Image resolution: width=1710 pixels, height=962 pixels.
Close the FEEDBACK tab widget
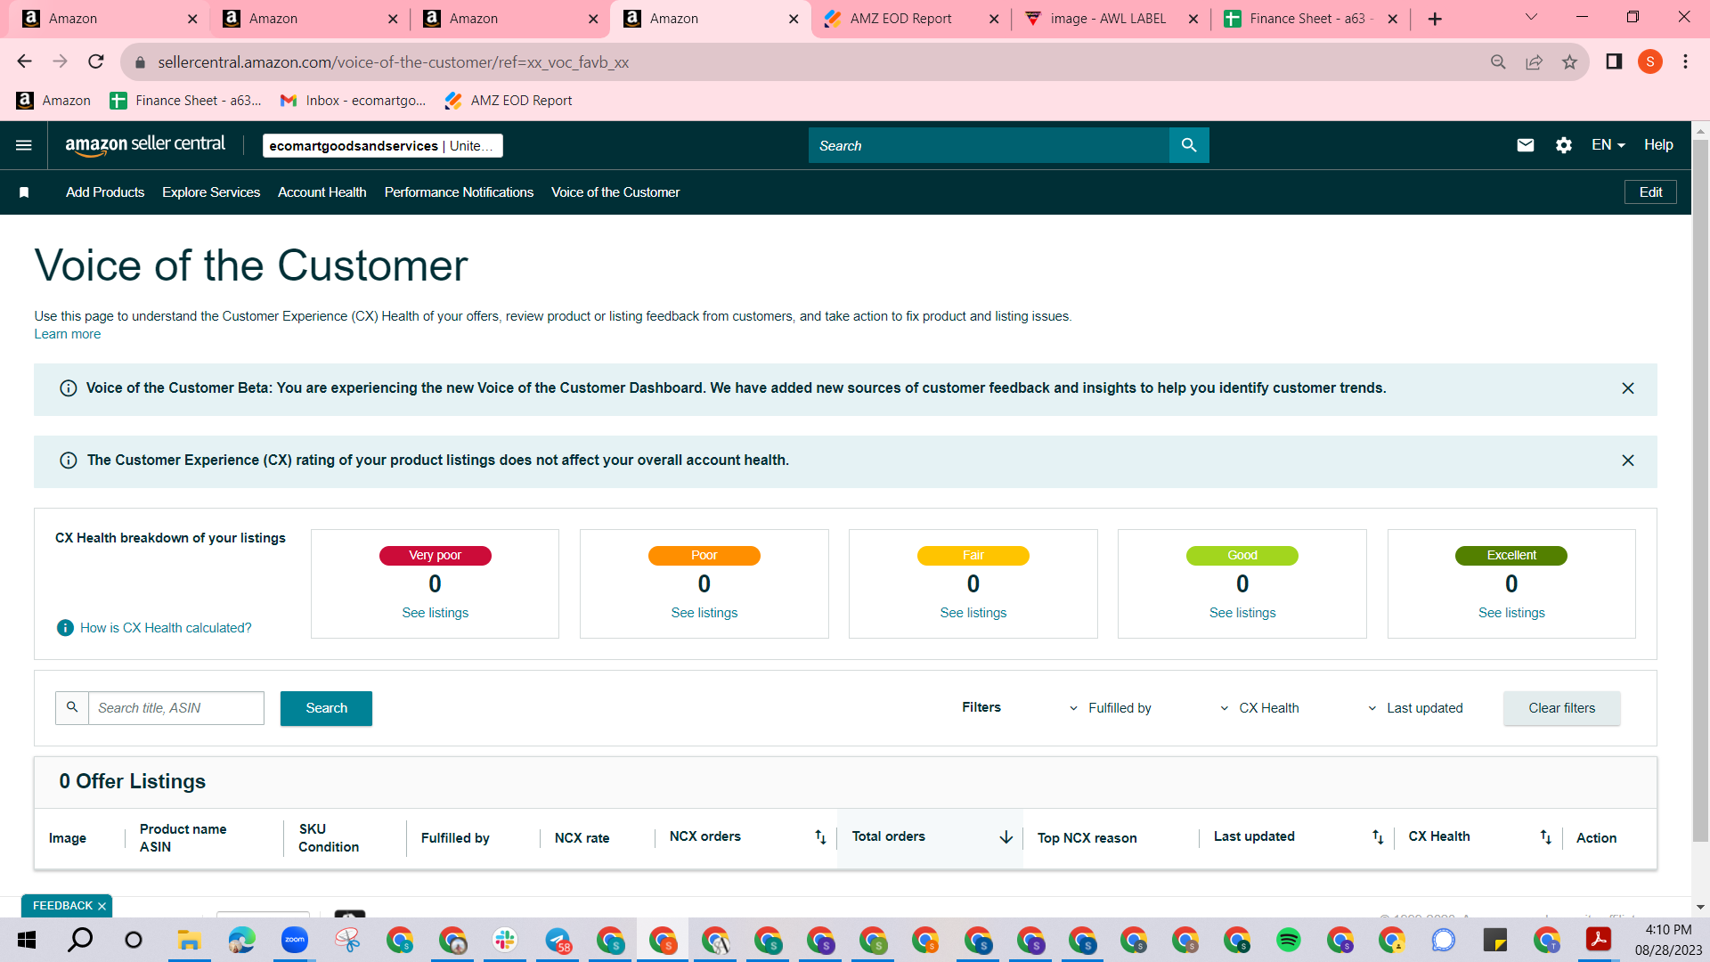(x=102, y=907)
